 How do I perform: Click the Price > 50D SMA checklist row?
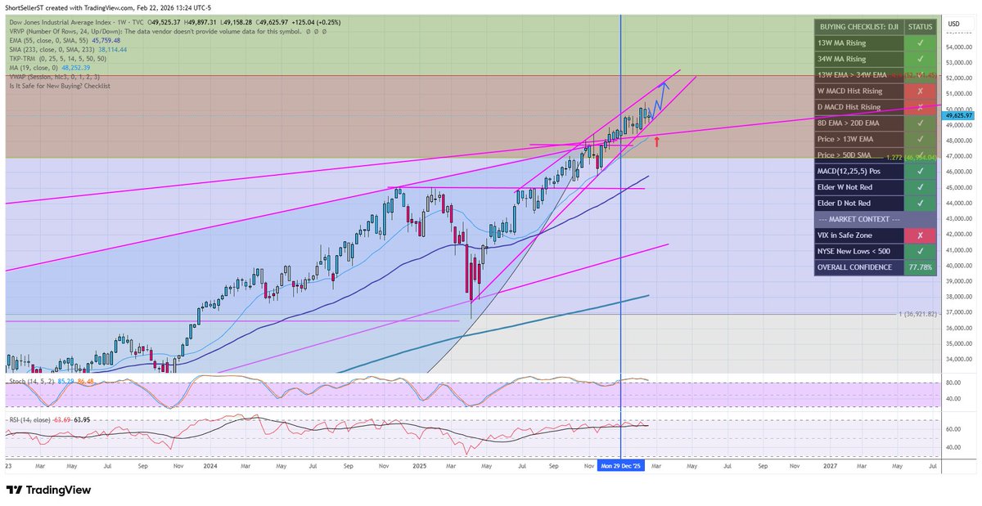pyautogui.click(x=876, y=154)
